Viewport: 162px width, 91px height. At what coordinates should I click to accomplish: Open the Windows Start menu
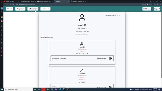click(x=2, y=89)
